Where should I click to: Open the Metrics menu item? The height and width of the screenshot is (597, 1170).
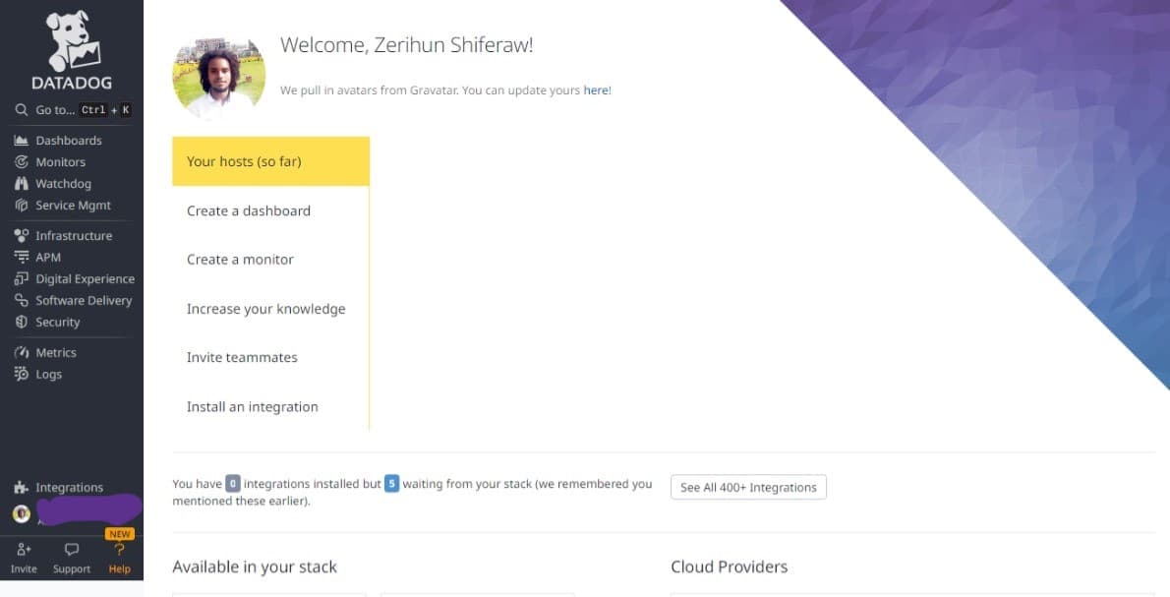pos(56,353)
